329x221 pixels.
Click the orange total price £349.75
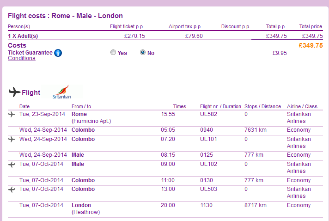pos(311,45)
